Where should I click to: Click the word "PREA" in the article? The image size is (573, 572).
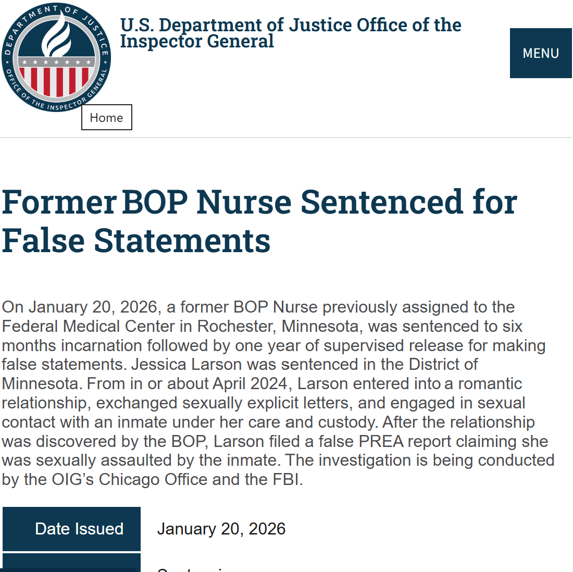point(381,441)
